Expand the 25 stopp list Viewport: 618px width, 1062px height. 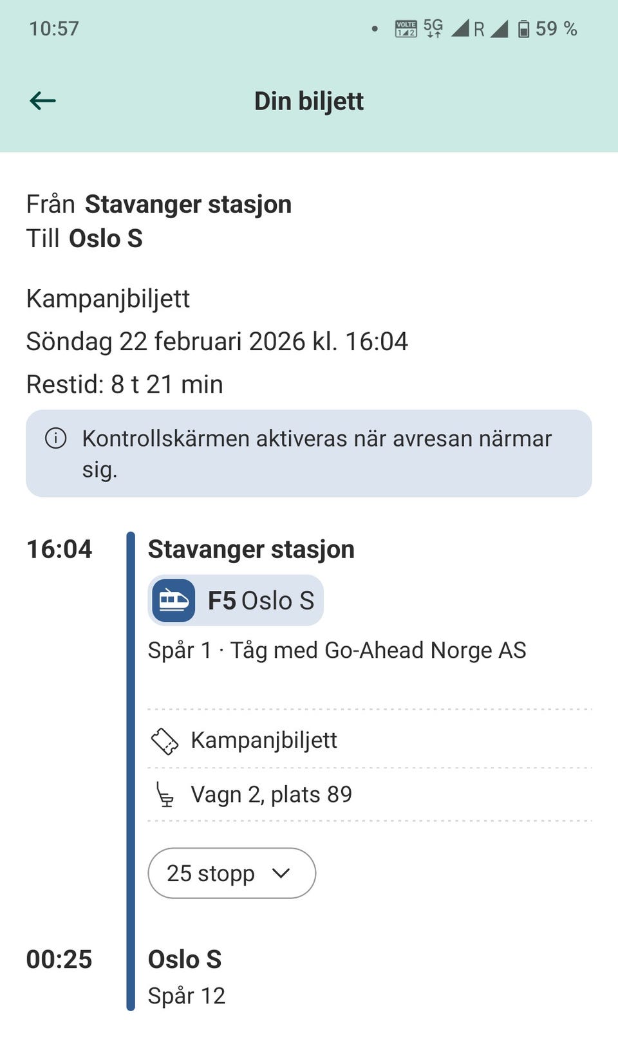[x=211, y=873]
